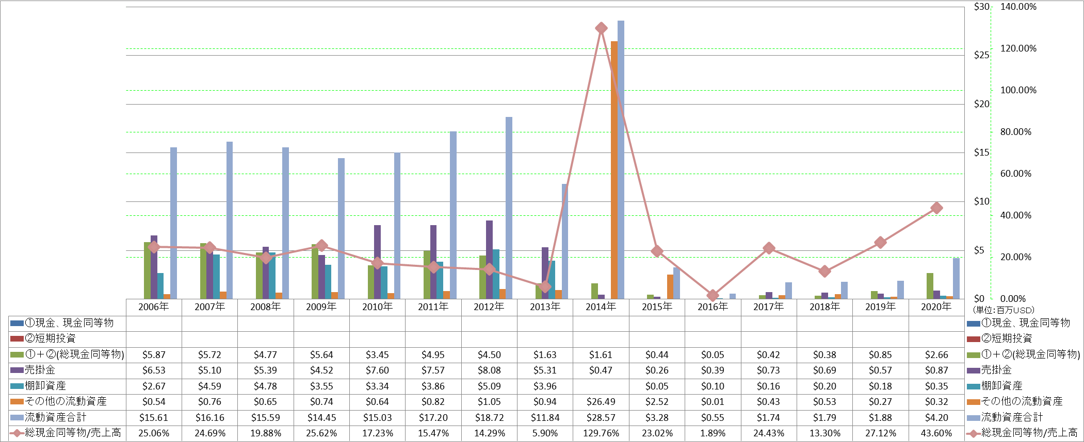This screenshot has height=442, width=1084.
Task: Click the light-blue bar for 2006年
Action: pos(173,223)
